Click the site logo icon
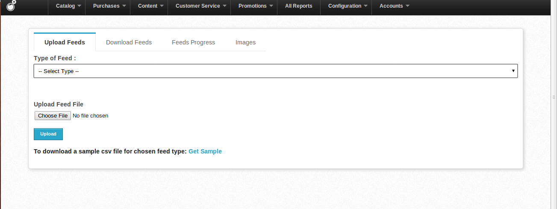Screen dimensions: 557x209 (x=12, y=5)
